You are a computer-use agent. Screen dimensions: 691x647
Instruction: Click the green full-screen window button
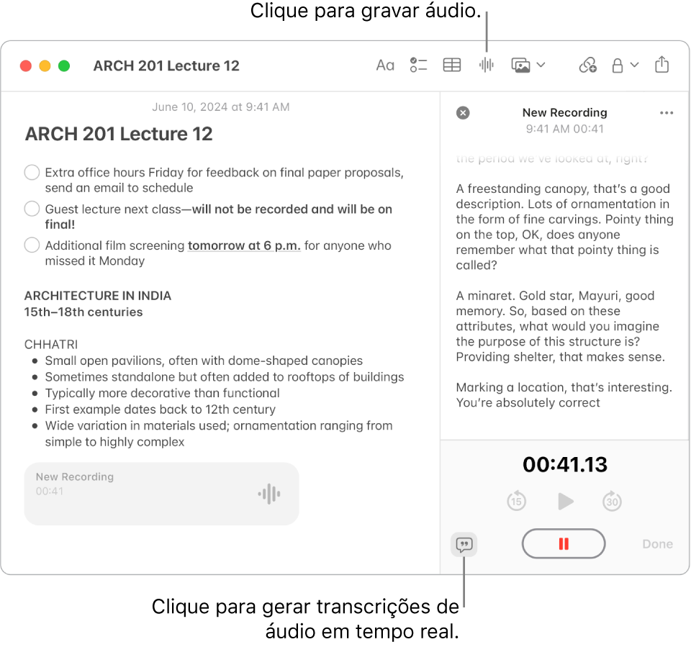click(x=64, y=65)
